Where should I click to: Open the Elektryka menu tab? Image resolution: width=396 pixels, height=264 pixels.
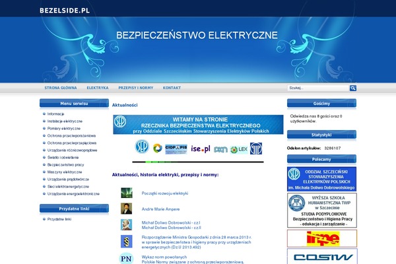(97, 88)
